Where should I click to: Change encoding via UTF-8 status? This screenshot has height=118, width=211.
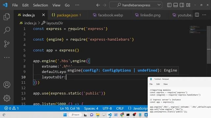[107, 108]
